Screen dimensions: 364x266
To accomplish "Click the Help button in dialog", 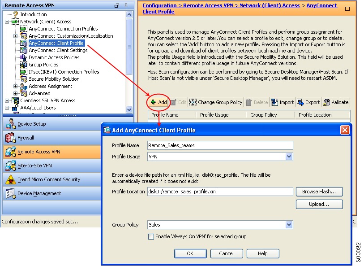I will point(263,253).
